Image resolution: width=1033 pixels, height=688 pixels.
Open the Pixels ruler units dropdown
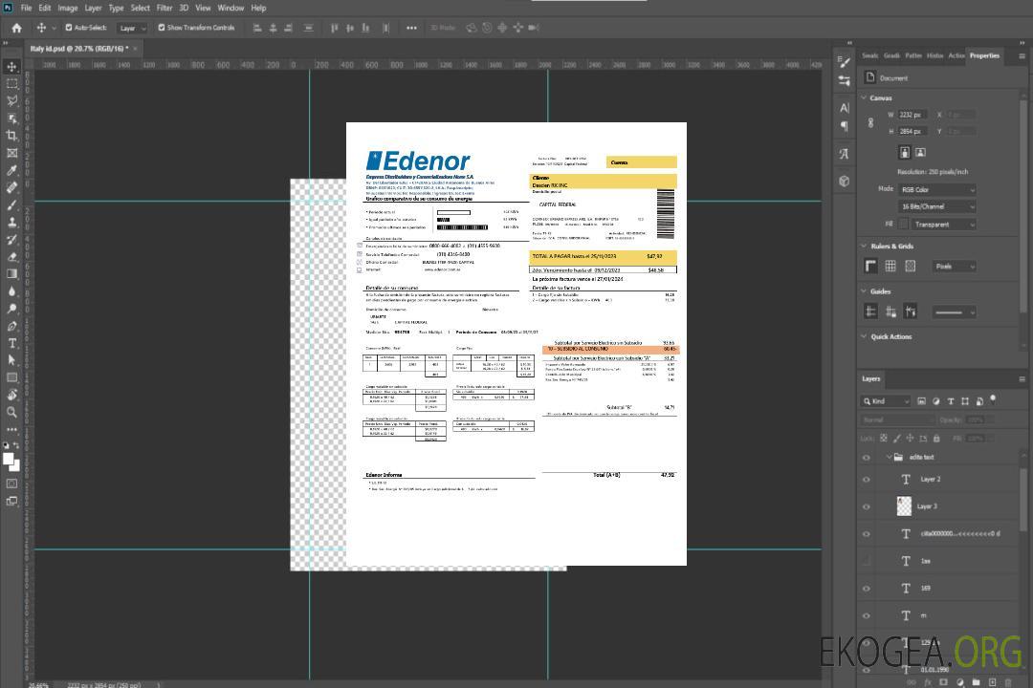click(954, 267)
